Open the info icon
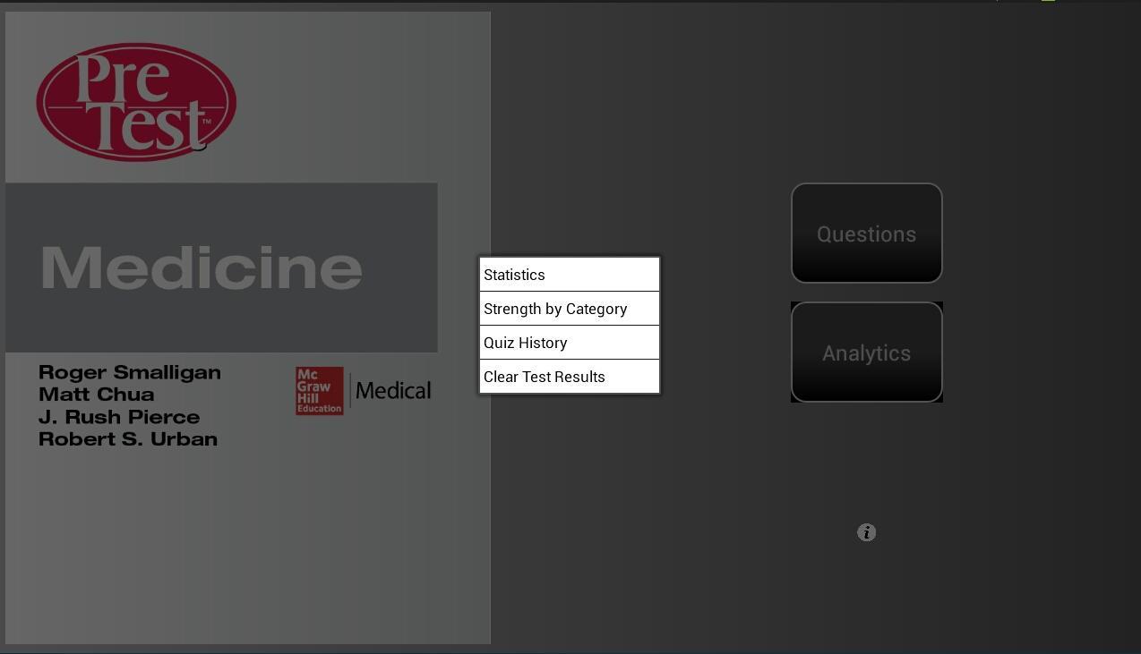The width and height of the screenshot is (1141, 654). tap(866, 532)
